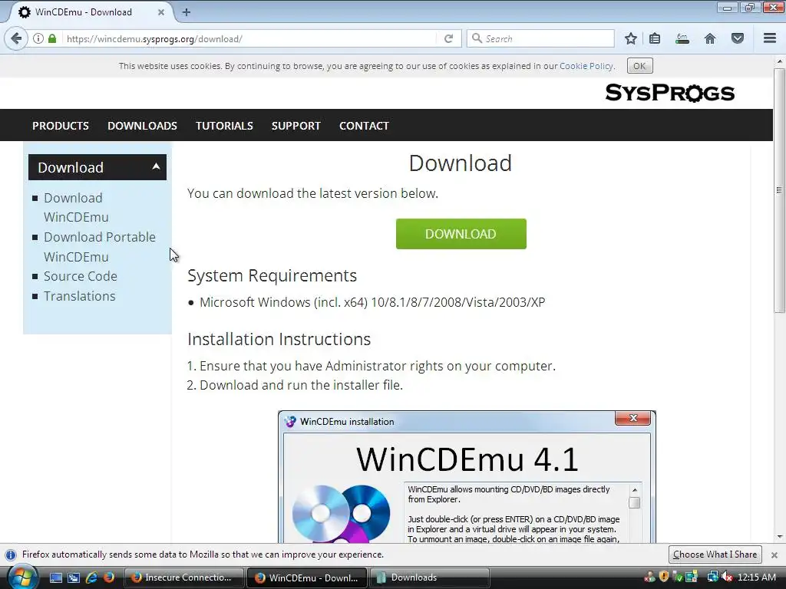The image size is (786, 589).
Task: Click the page vertical scrollbar thumb
Action: tap(779, 190)
